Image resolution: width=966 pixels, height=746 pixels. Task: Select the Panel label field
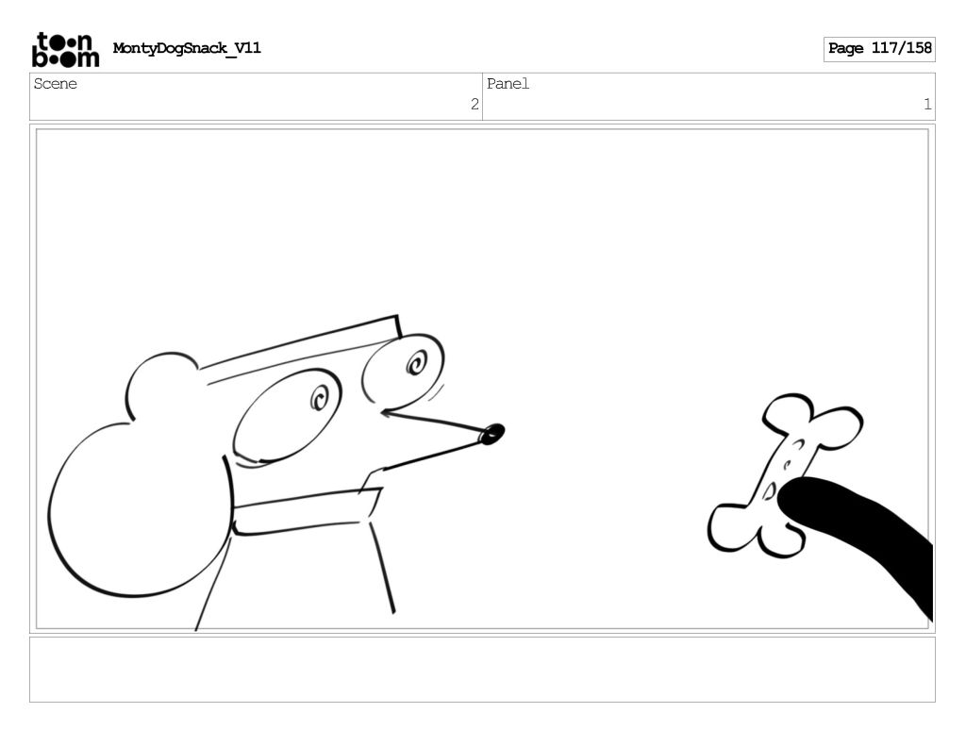[508, 84]
